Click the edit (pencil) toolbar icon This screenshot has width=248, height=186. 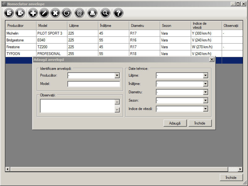44,13
